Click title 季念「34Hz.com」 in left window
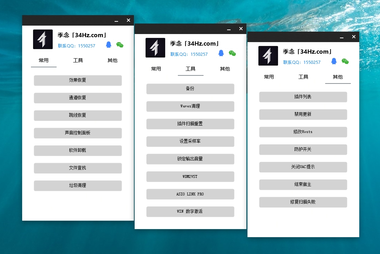 coord(82,35)
